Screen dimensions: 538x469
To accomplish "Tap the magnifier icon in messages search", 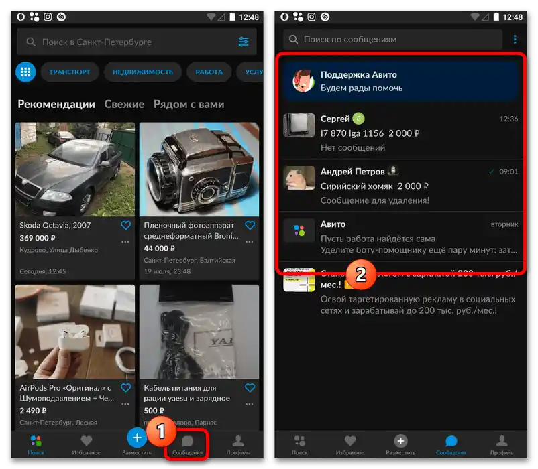I will coord(293,40).
